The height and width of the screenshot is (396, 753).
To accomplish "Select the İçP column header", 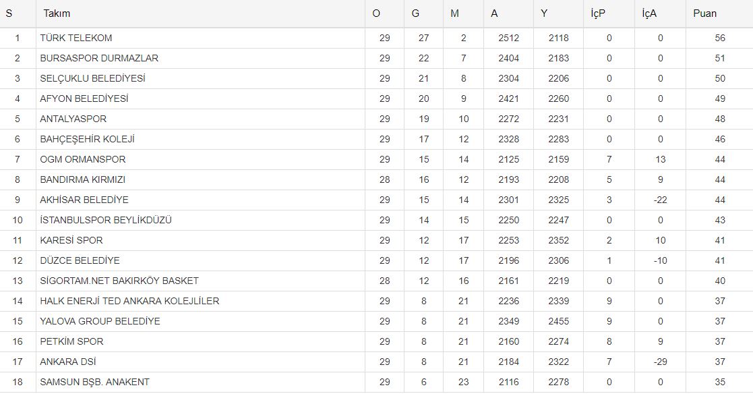I will 597,13.
